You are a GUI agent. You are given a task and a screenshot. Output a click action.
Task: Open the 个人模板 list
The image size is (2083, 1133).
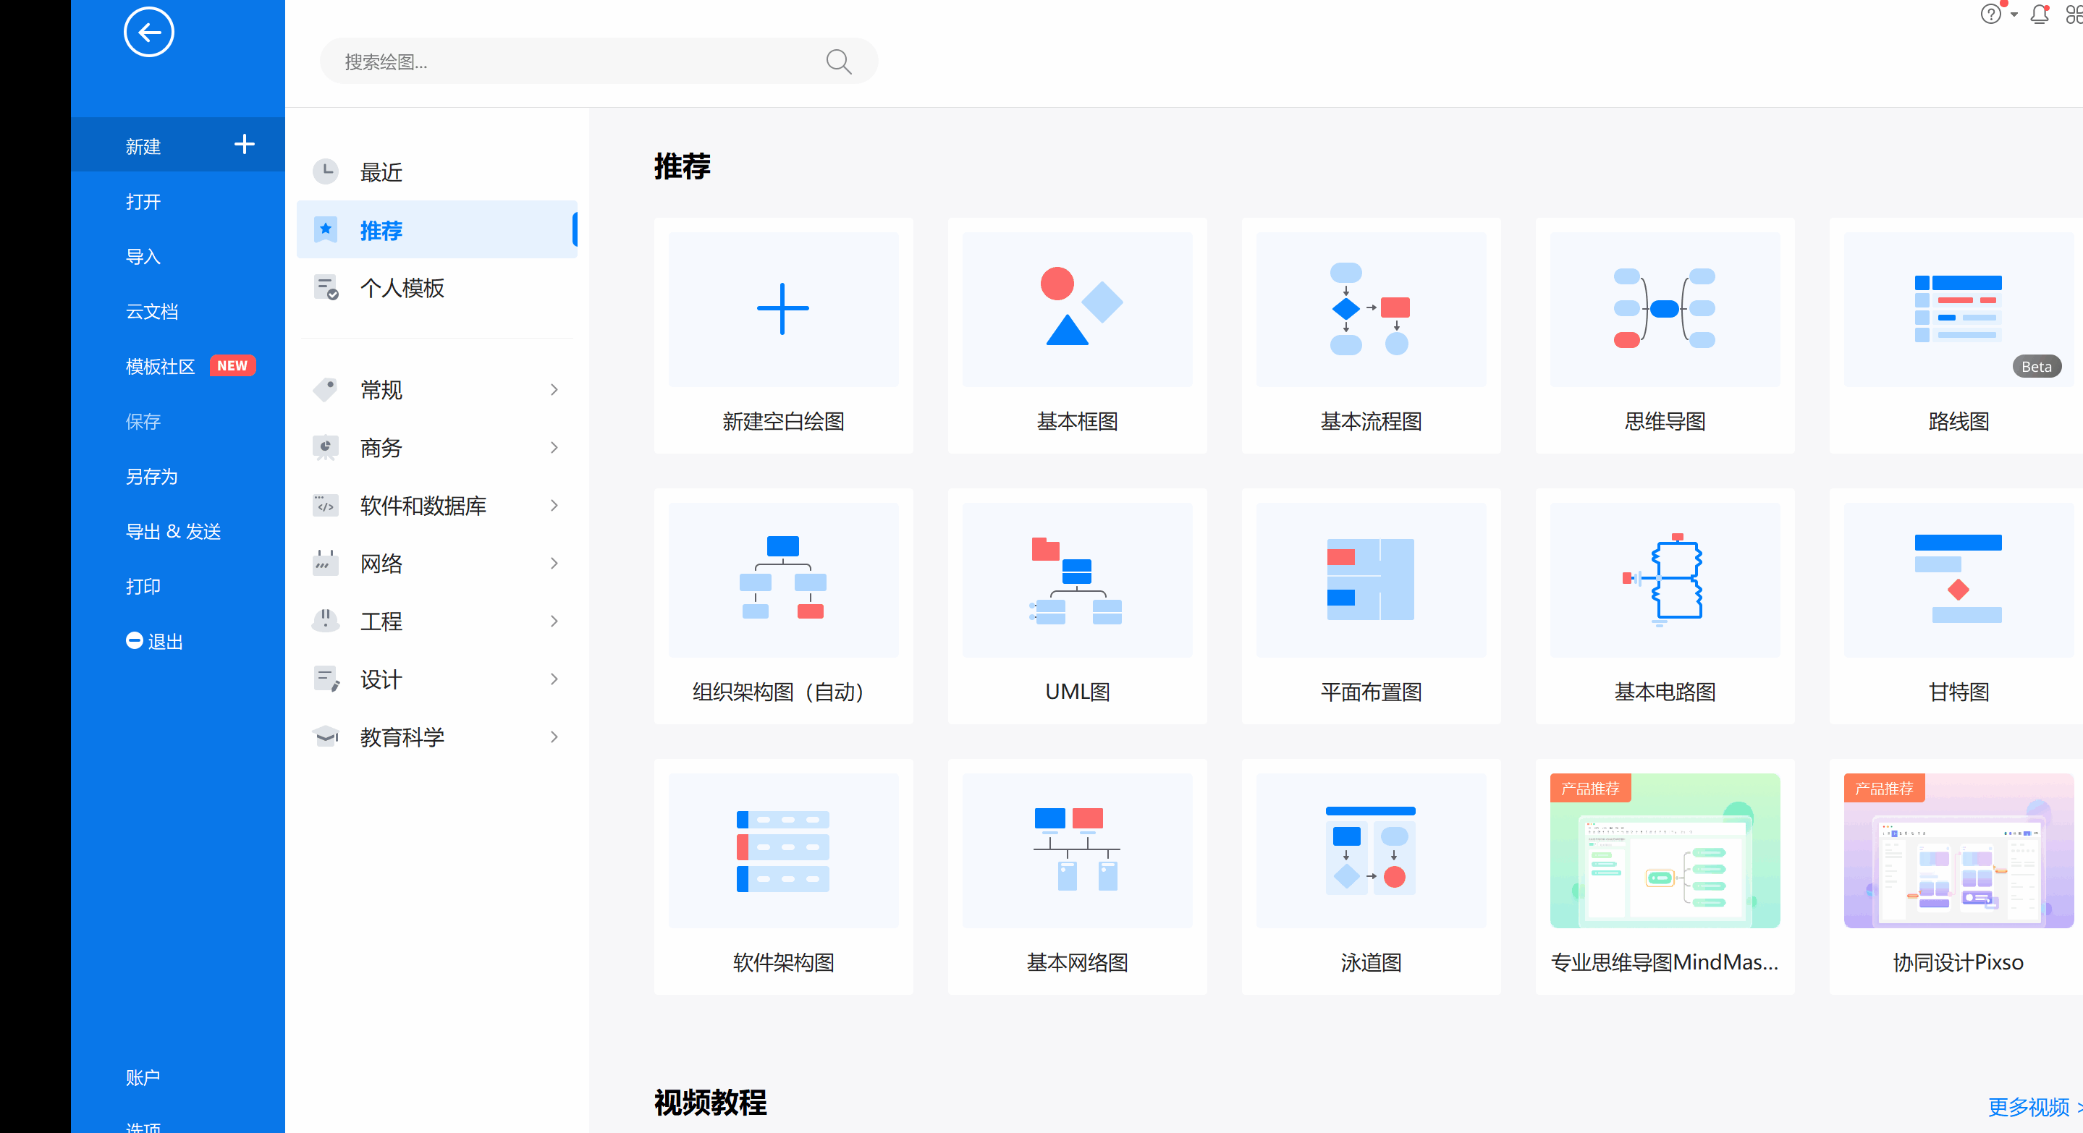pos(437,288)
